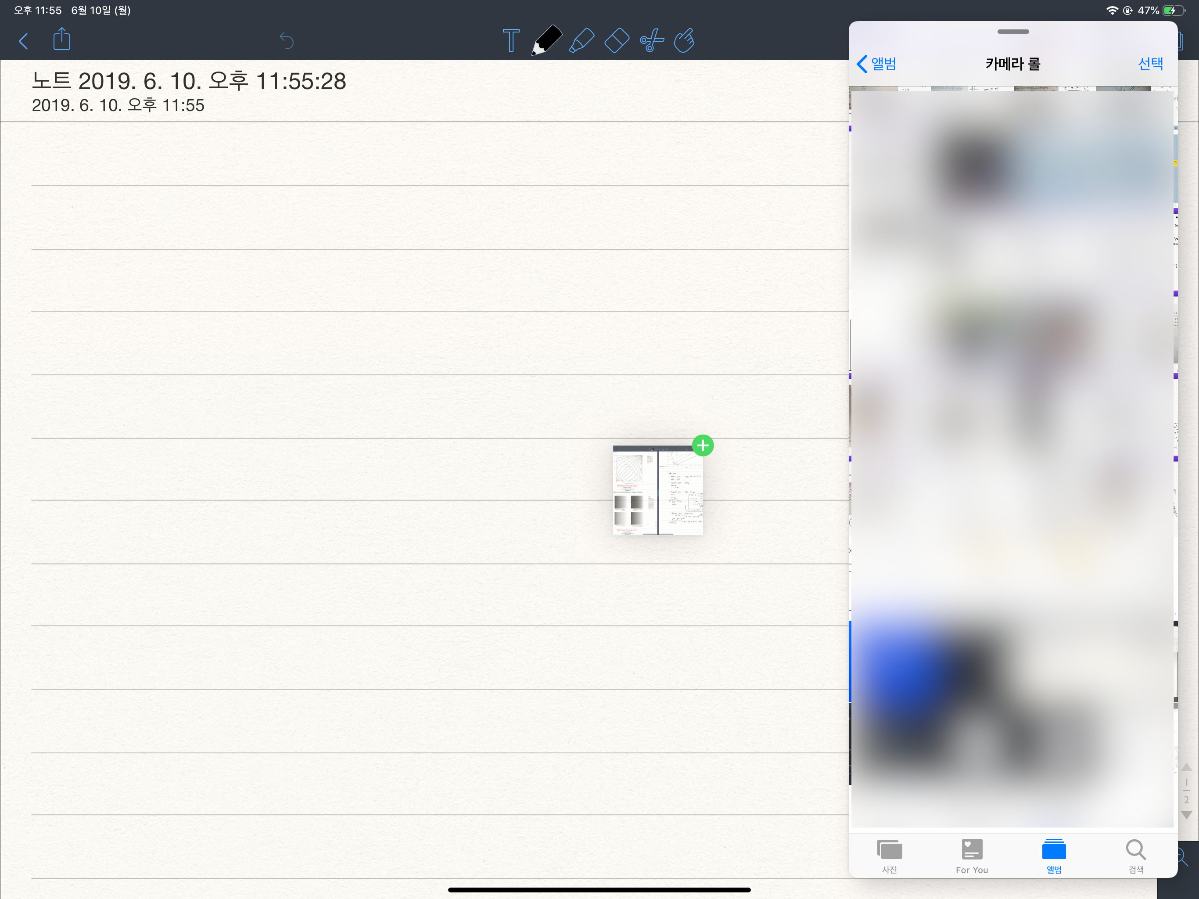Select the Text tool
This screenshot has height=899, width=1199.
pyautogui.click(x=510, y=41)
